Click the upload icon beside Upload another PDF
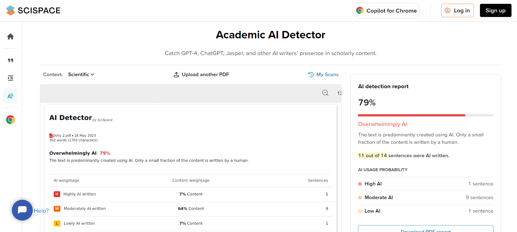The width and height of the screenshot is (517, 232). (176, 75)
